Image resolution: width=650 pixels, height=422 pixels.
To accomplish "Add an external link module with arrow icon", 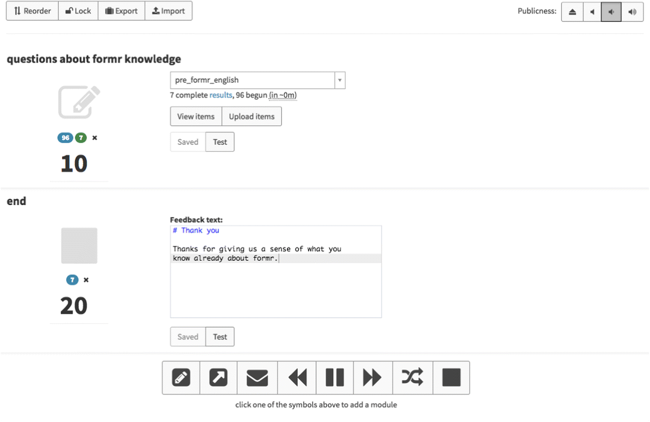I will click(219, 377).
